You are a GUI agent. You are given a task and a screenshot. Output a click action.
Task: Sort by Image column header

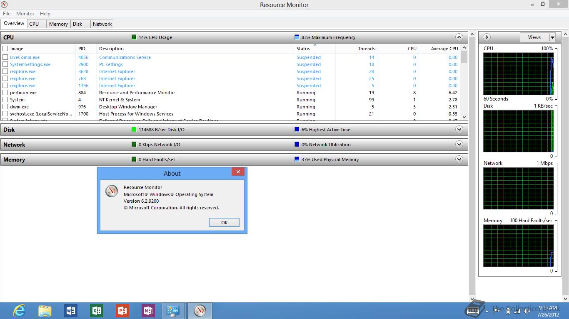tap(38, 49)
